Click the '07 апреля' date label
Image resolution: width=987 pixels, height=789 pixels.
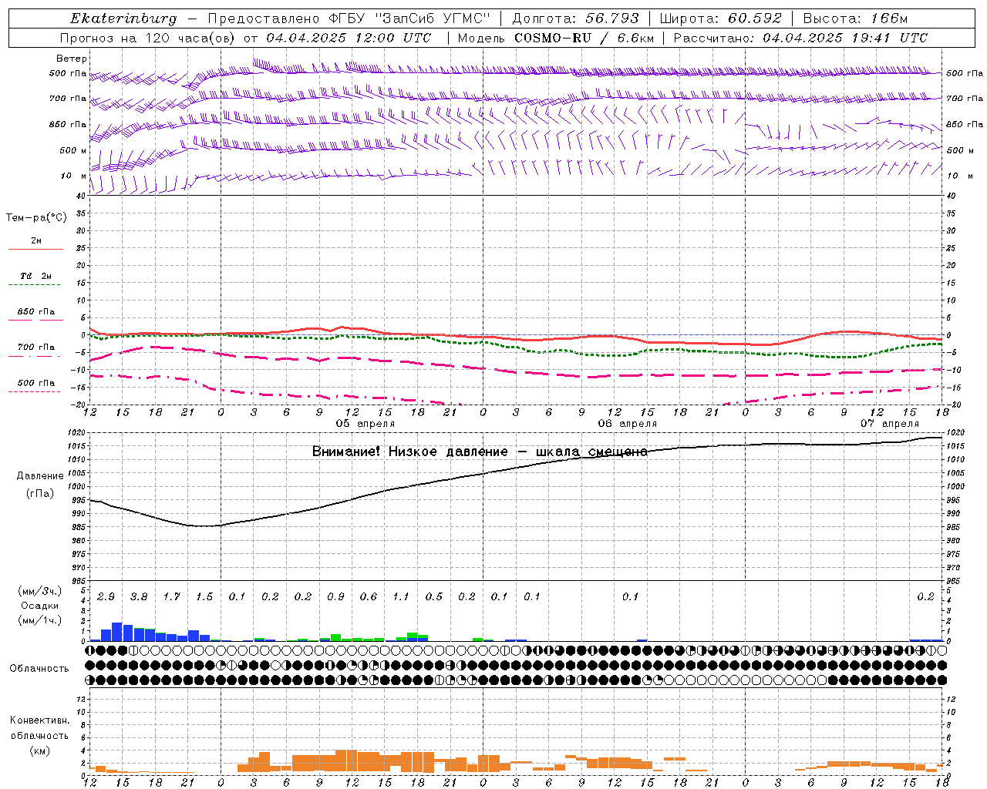click(890, 424)
